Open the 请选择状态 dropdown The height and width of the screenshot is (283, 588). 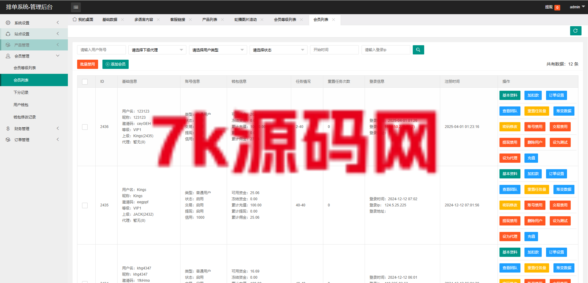coord(279,50)
